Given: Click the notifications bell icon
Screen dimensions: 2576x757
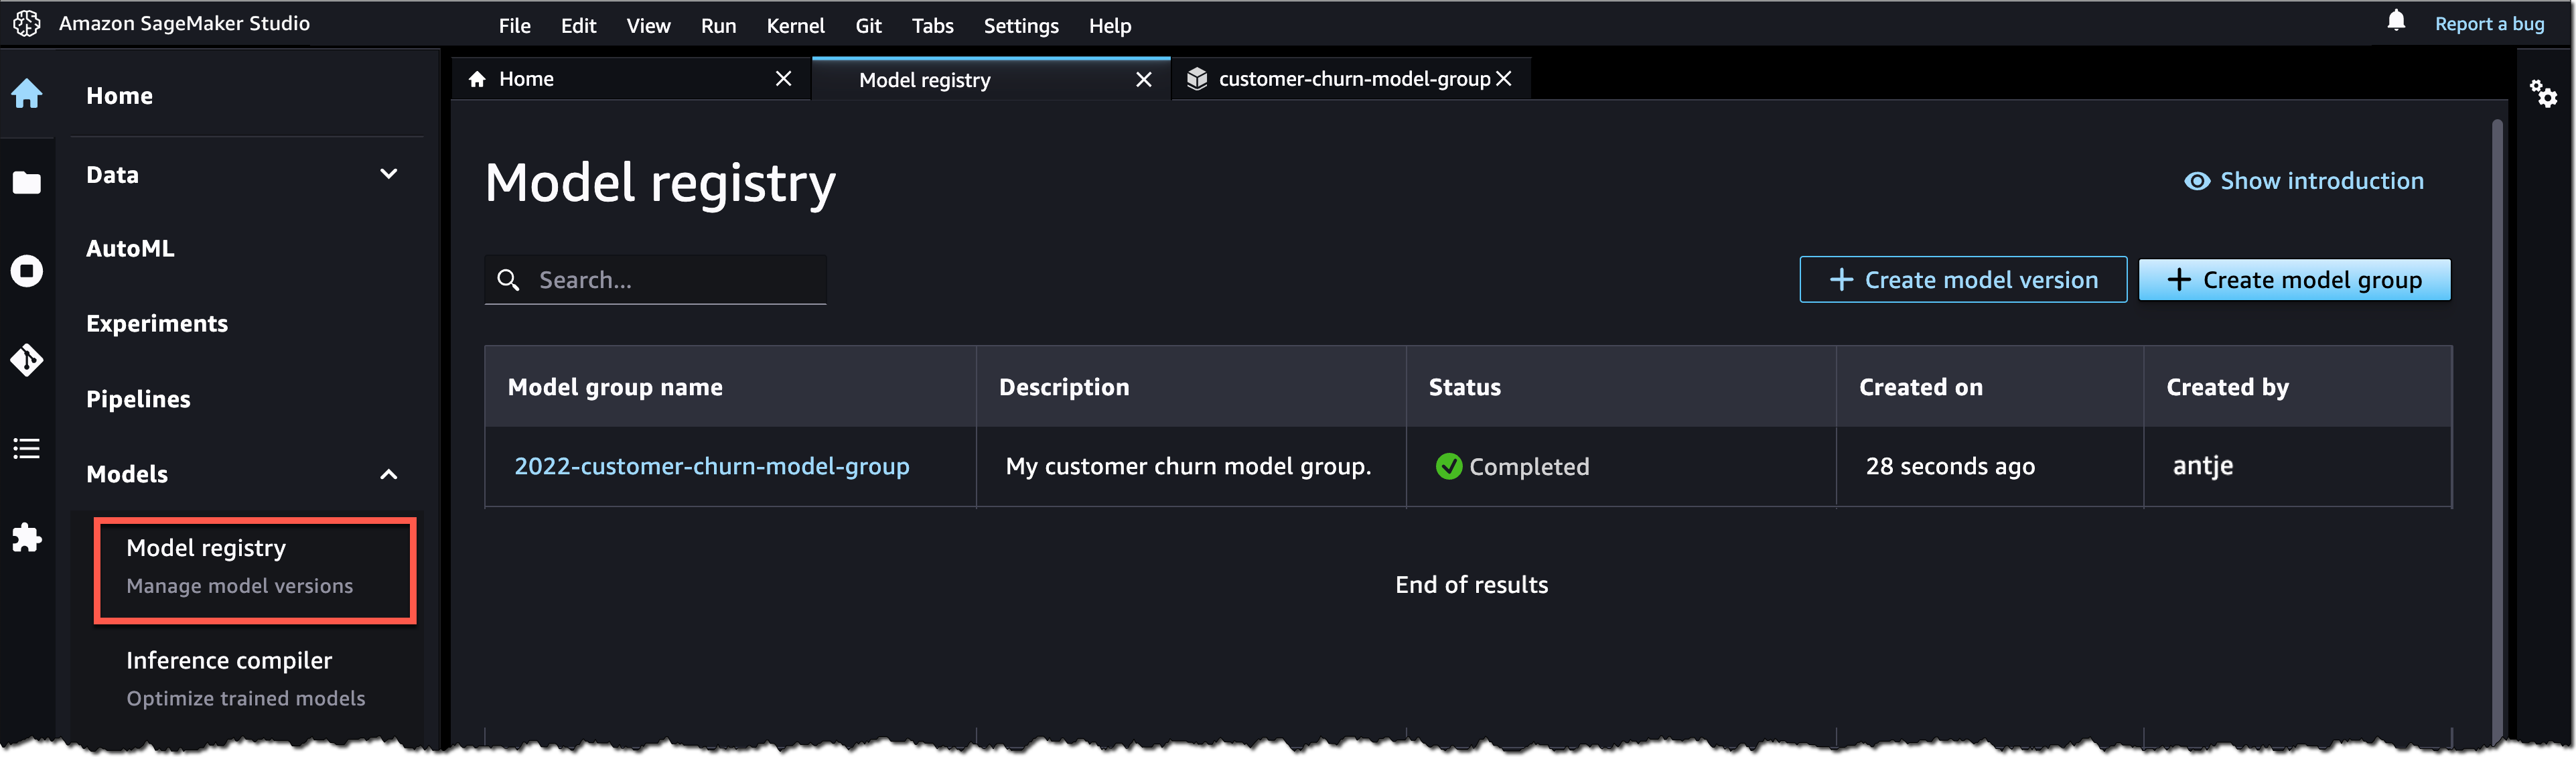Looking at the screenshot, I should pyautogui.click(x=2396, y=21).
